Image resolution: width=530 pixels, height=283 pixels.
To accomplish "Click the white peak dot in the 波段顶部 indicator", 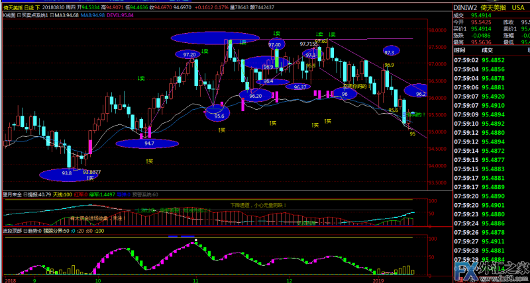I will [x=195, y=241].
